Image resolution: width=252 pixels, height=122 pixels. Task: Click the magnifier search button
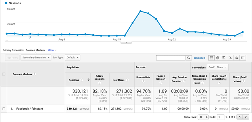coord(189,58)
